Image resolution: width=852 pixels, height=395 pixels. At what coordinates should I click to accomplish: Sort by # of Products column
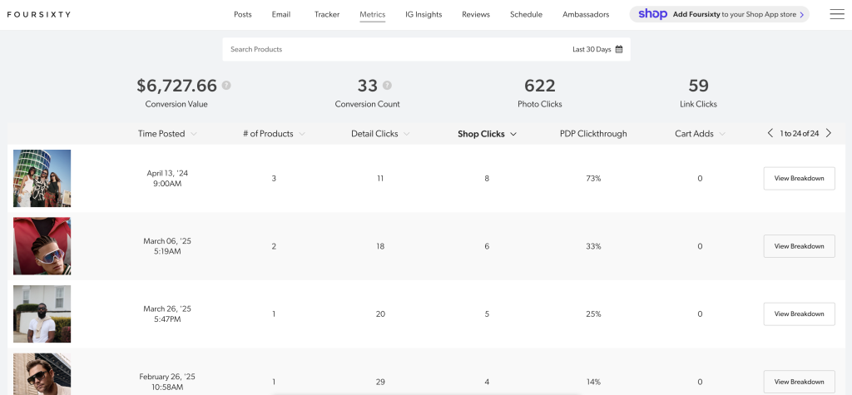coord(274,134)
